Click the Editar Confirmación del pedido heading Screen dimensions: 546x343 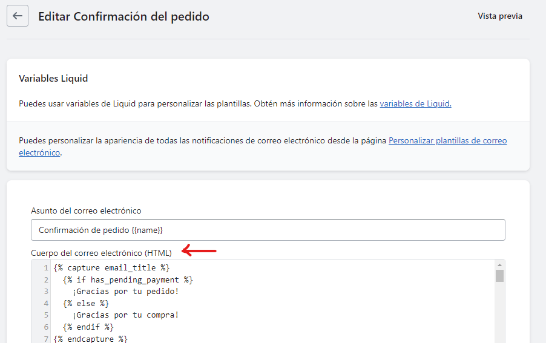(123, 16)
